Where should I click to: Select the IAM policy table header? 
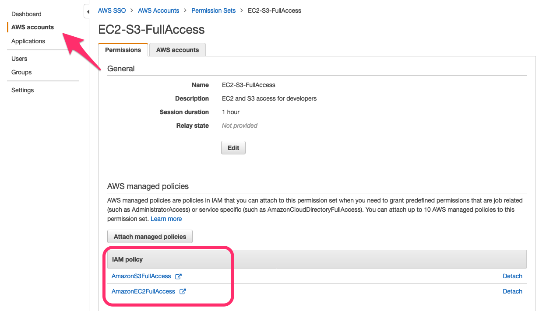coord(127,259)
